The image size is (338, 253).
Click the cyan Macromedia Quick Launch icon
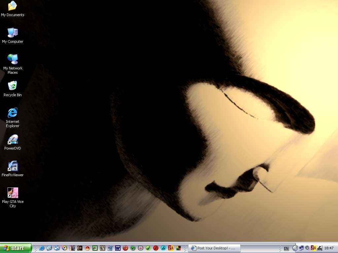coord(163,248)
